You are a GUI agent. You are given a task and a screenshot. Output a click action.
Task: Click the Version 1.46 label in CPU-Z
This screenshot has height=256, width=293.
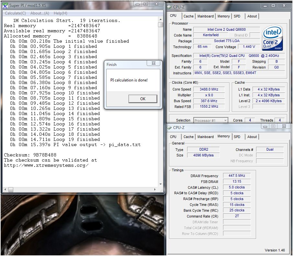click(275, 250)
